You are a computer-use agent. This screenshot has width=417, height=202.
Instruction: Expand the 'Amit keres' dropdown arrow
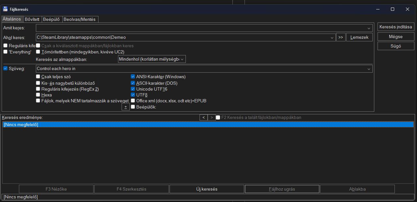369,28
